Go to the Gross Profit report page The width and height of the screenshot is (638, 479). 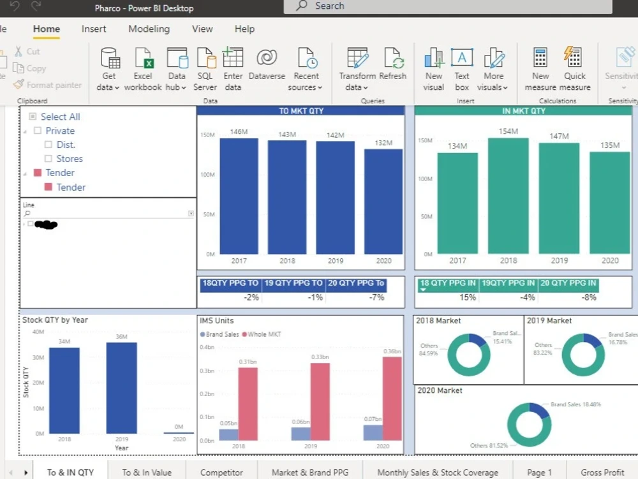pyautogui.click(x=602, y=472)
